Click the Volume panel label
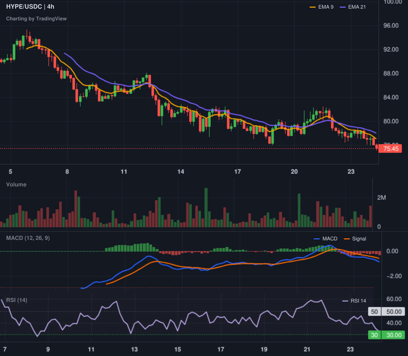 click(x=16, y=184)
